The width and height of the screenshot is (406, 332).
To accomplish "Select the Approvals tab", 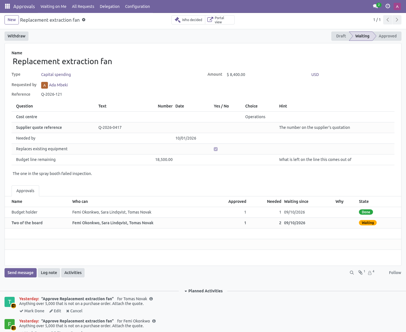I will [x=25, y=191].
